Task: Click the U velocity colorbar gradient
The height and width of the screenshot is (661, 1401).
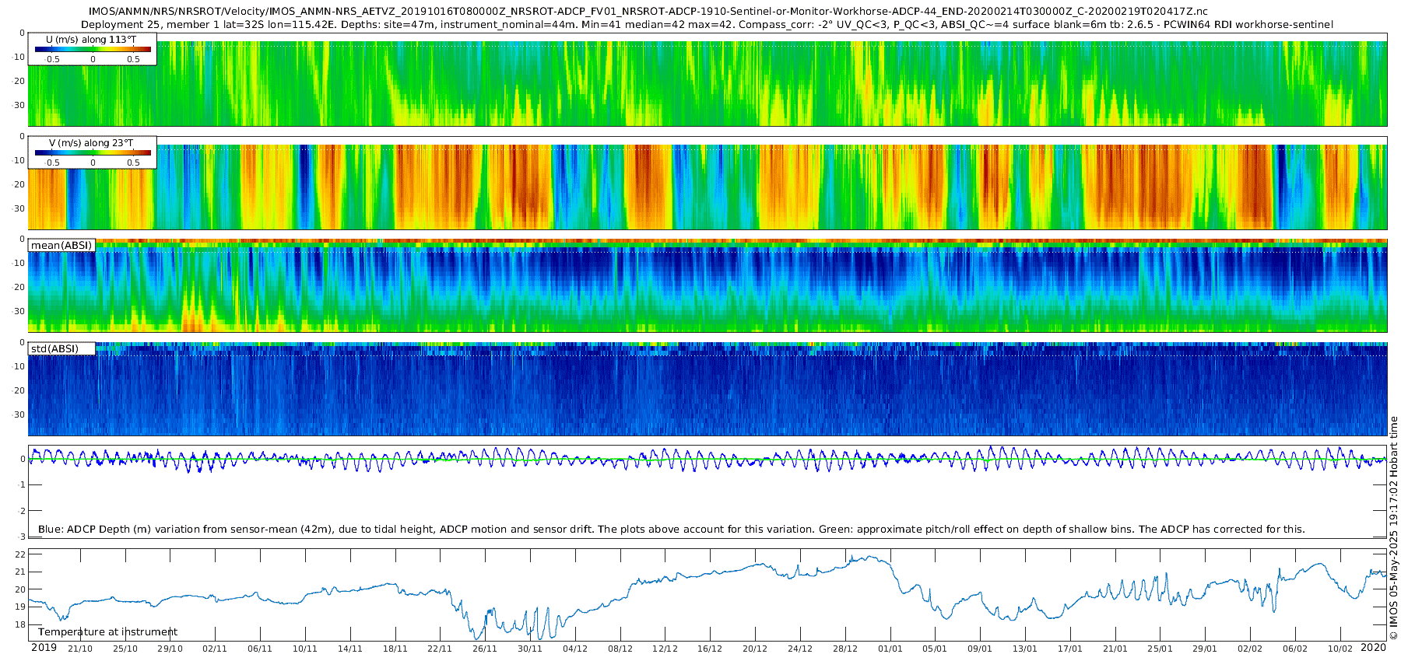Action: point(93,49)
